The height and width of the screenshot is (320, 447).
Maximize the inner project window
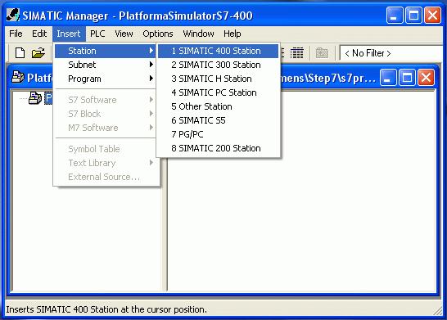click(x=407, y=77)
